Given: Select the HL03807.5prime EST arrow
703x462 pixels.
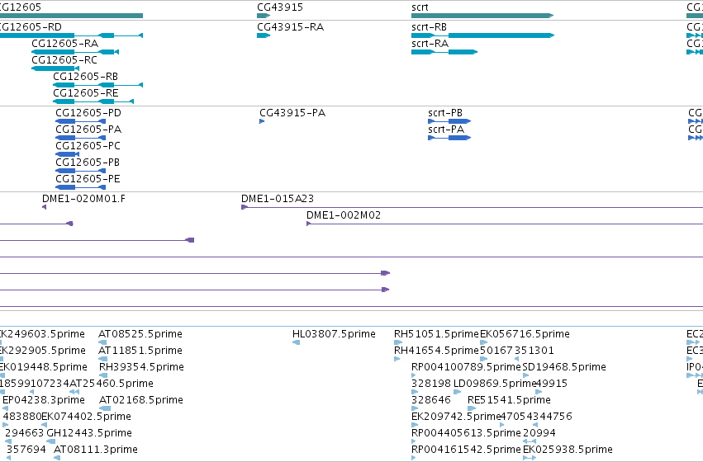Looking at the screenshot, I should click(x=296, y=342).
